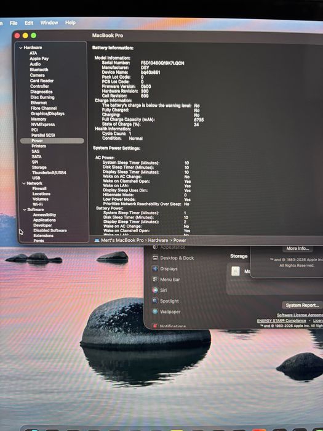Click the computer icon in path bar
This screenshot has height=431, width=323.
click(97, 240)
